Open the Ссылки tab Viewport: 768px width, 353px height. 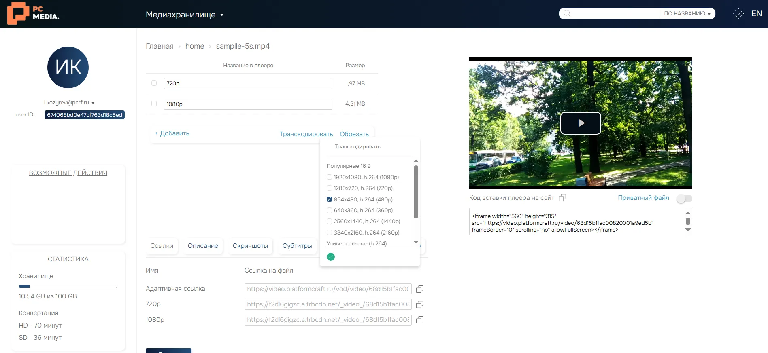[x=162, y=246]
